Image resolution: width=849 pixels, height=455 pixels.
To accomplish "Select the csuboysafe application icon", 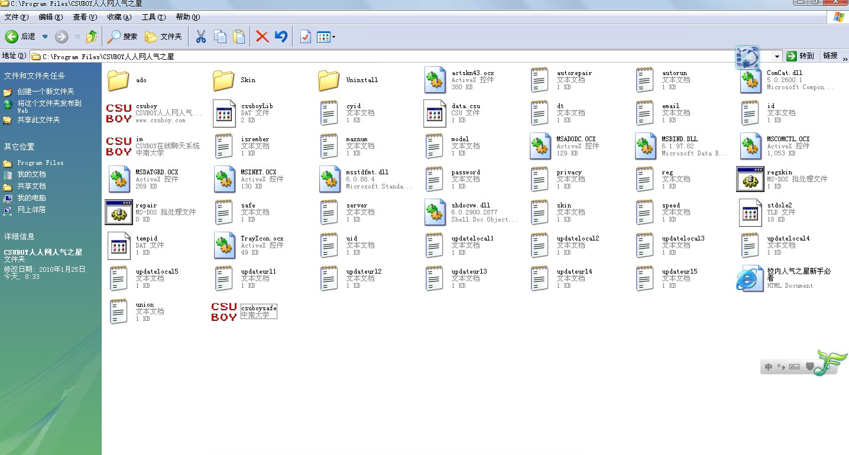I will click(x=224, y=311).
